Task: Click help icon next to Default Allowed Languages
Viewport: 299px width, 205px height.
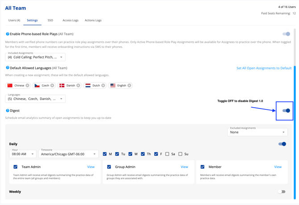Action: pos(8,68)
